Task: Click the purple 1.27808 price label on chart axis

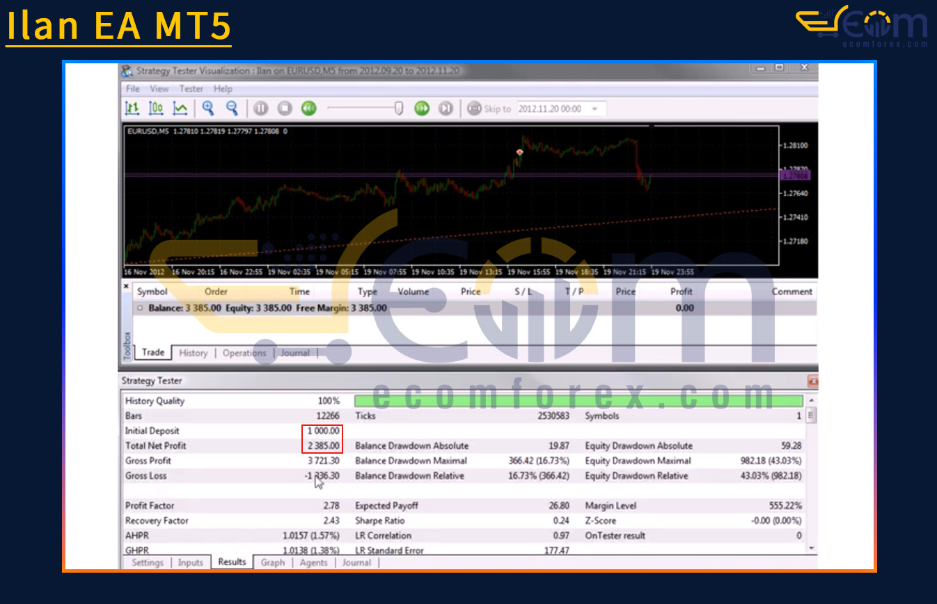Action: [795, 177]
